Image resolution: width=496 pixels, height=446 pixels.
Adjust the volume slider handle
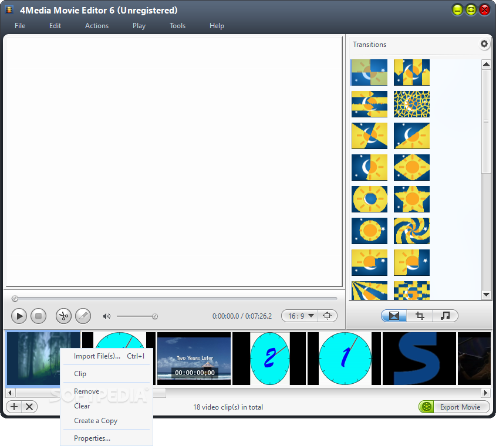155,316
